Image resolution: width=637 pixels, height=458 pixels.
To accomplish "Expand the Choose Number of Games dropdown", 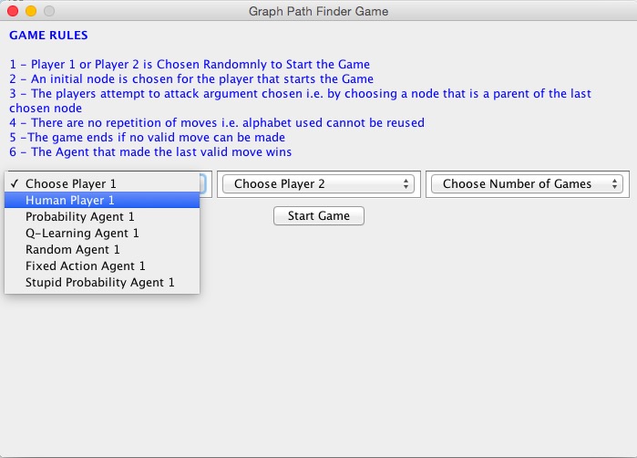I will [528, 184].
